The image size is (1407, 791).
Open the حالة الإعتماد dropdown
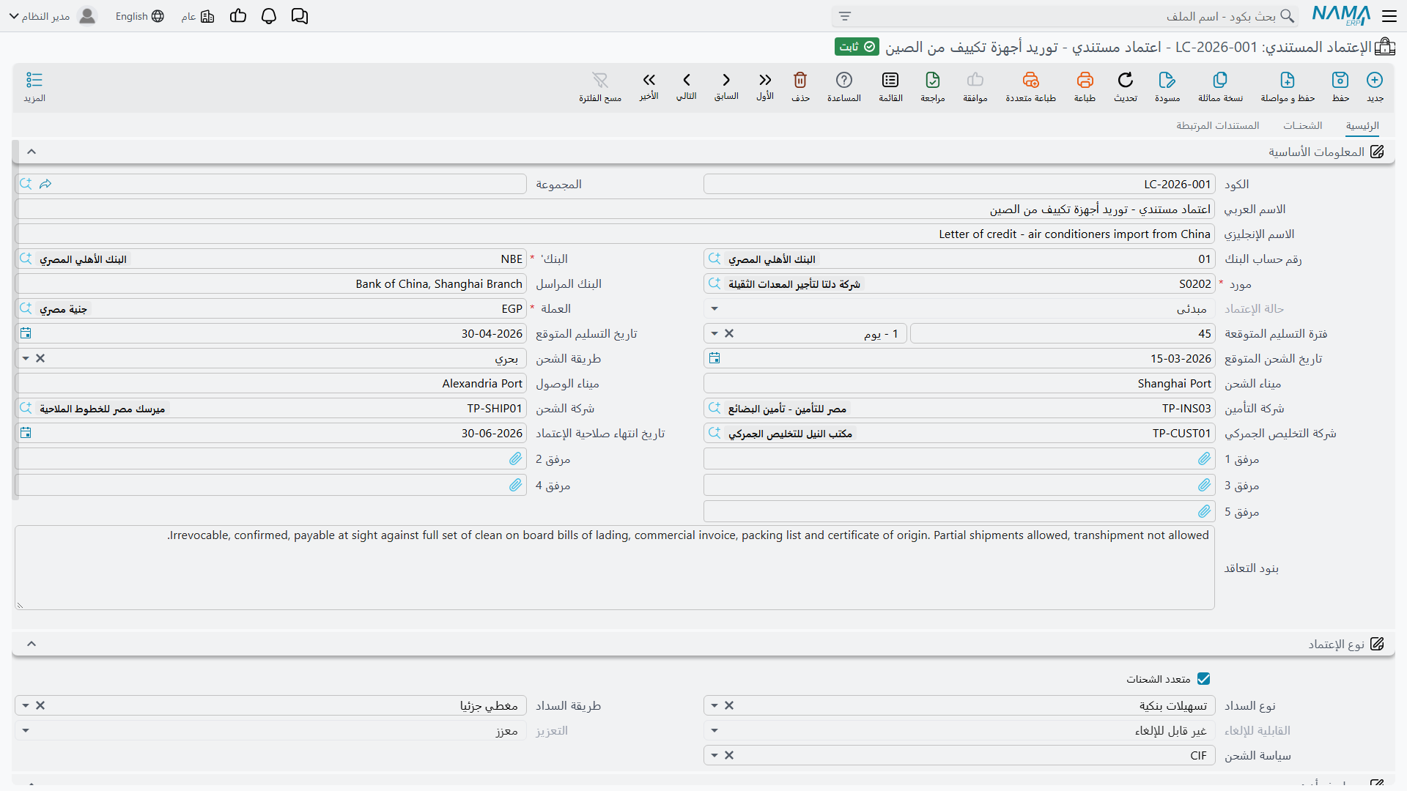714,308
